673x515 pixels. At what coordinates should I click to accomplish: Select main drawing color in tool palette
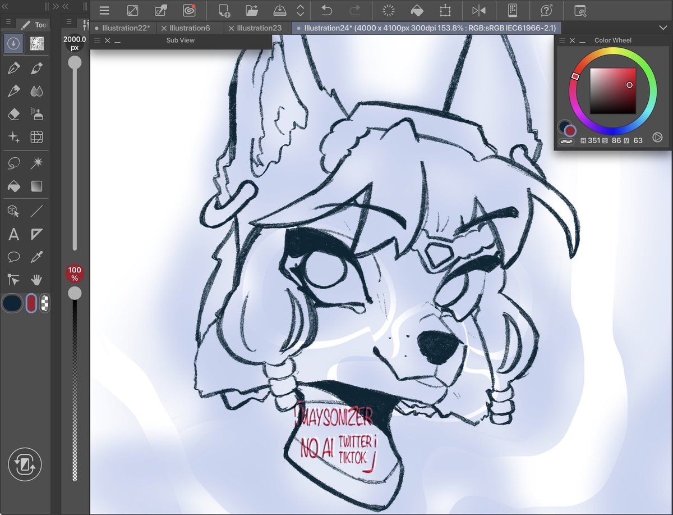(12, 303)
